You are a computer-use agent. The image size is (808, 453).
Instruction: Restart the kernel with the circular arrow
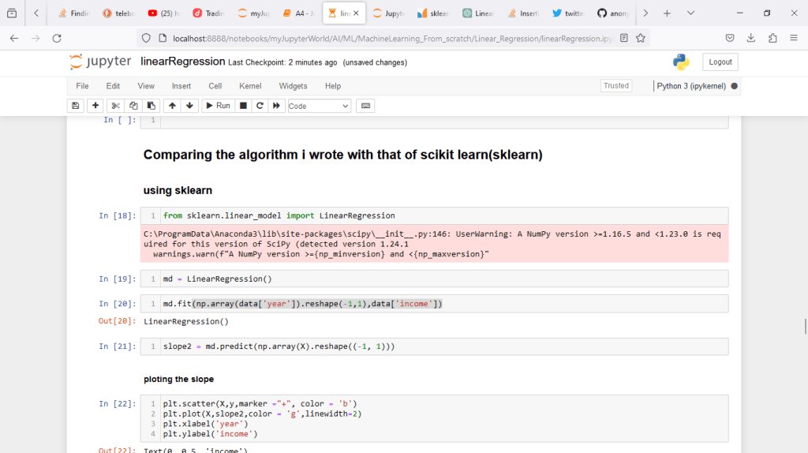pyautogui.click(x=260, y=106)
